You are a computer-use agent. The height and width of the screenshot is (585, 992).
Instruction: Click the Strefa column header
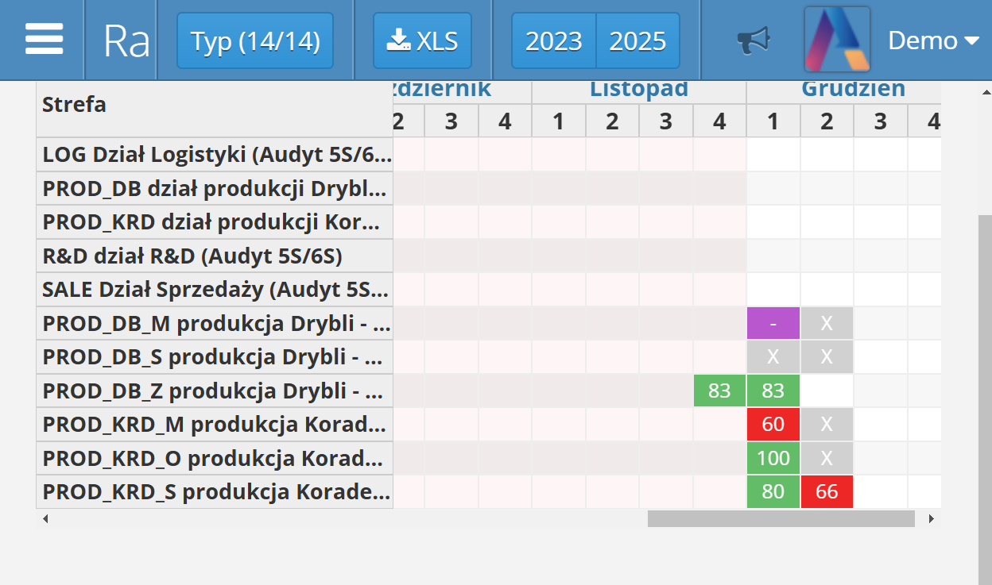(x=74, y=105)
